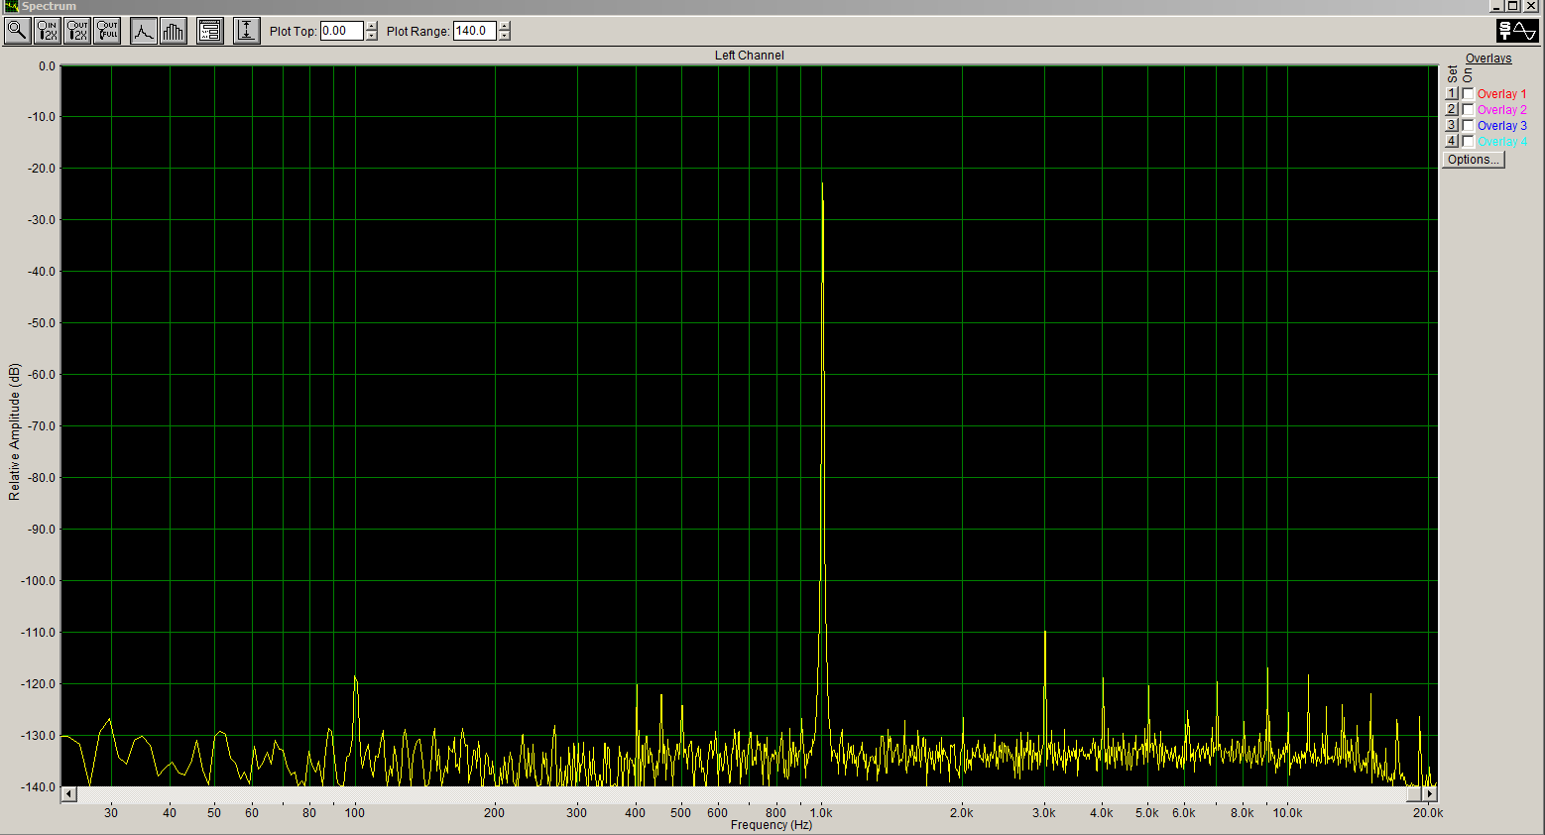The image size is (1545, 835).
Task: Decrease Plot Top with down arrow
Action: point(372,36)
